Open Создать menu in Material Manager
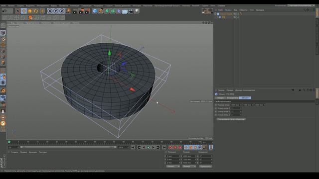The width and height of the screenshot is (319, 179). pyautogui.click(x=14, y=152)
